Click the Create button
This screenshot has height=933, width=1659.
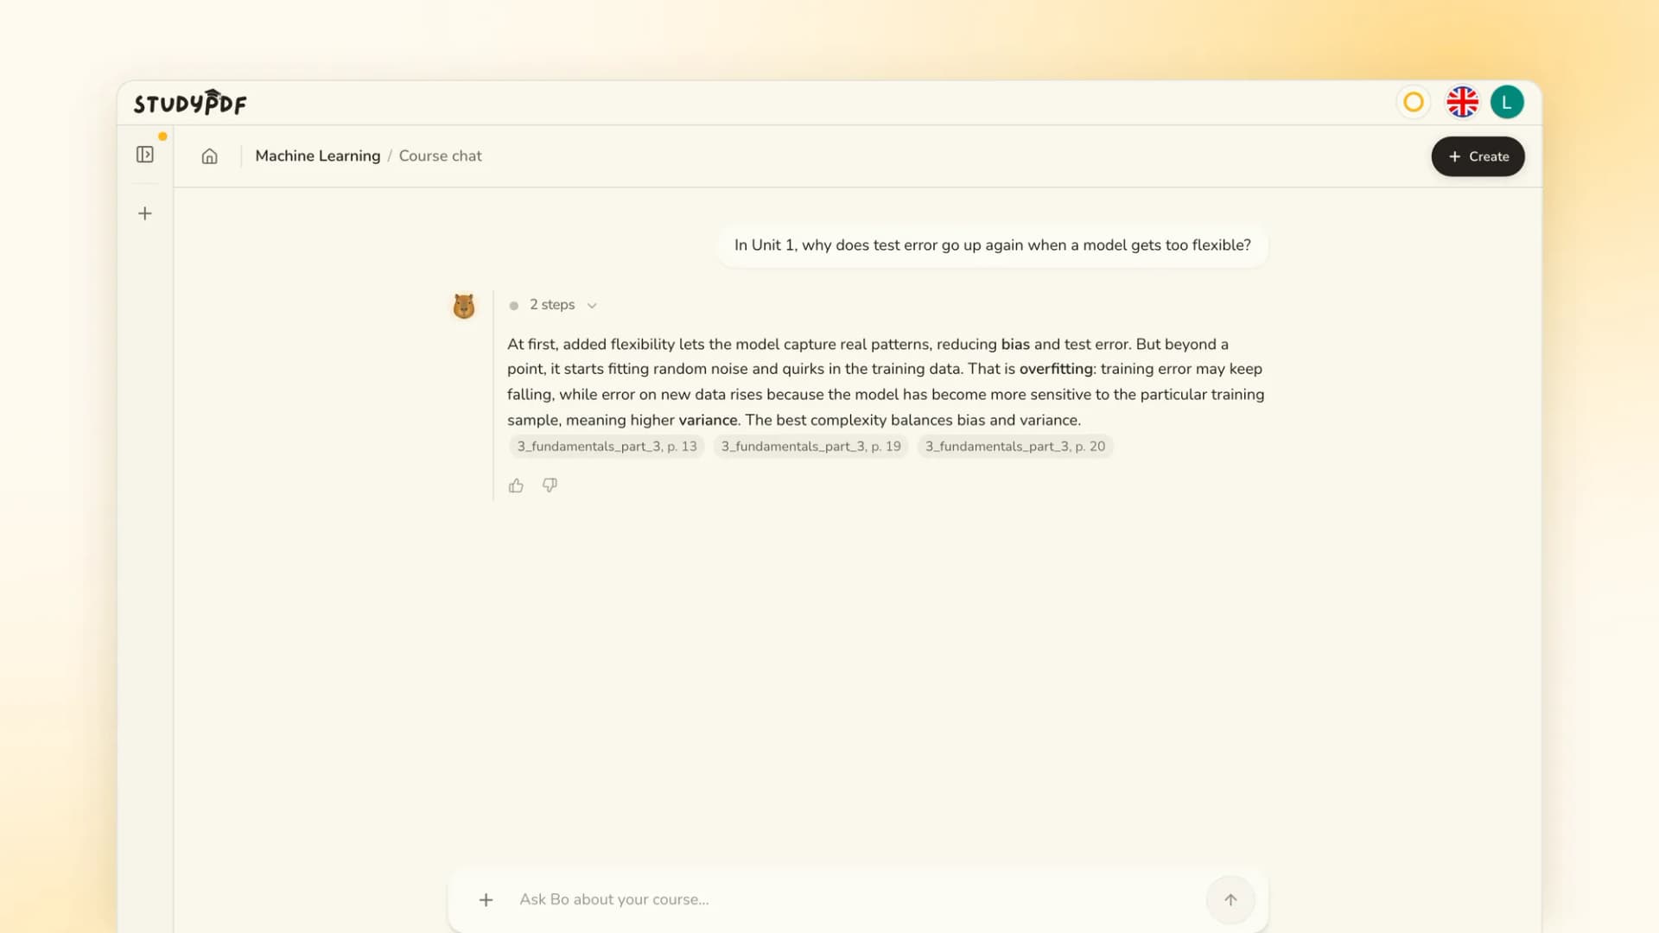[x=1478, y=156]
